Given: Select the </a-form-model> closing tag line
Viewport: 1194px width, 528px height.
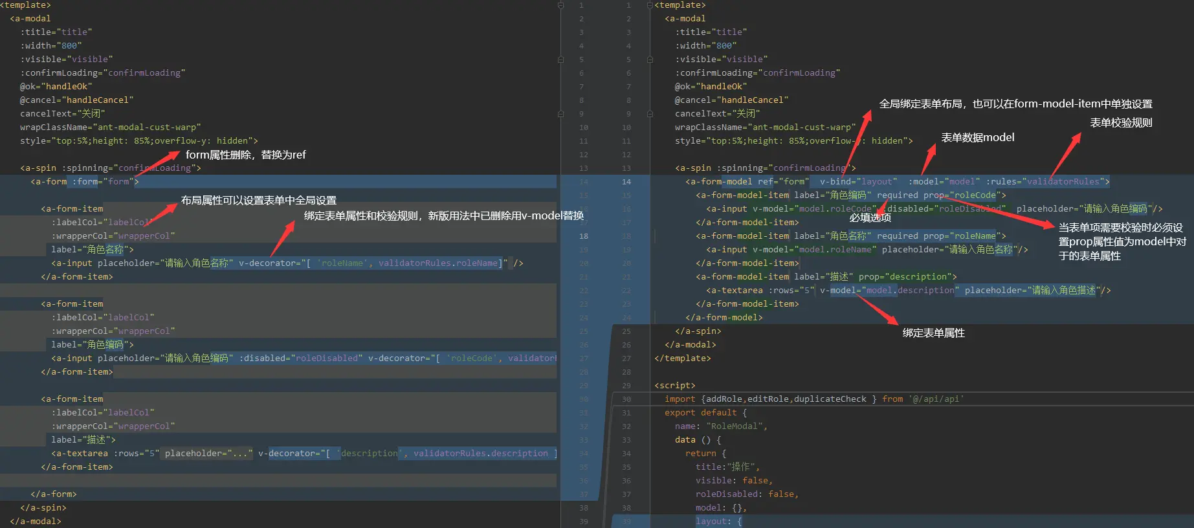Looking at the screenshot, I should pyautogui.click(x=724, y=318).
